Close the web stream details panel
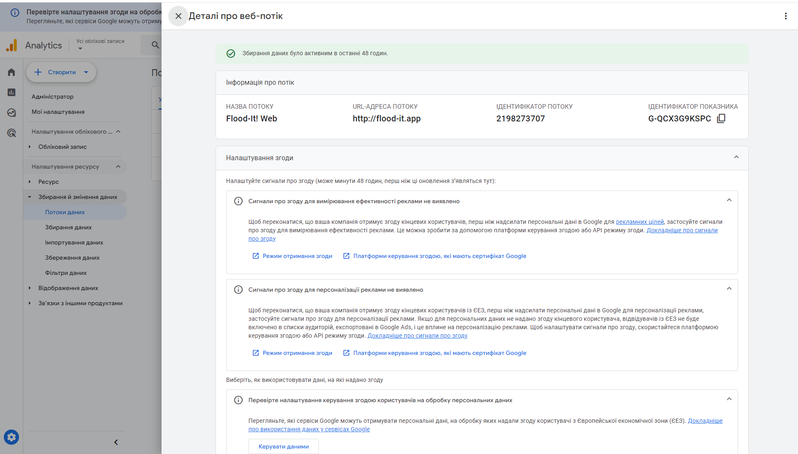 click(x=178, y=16)
